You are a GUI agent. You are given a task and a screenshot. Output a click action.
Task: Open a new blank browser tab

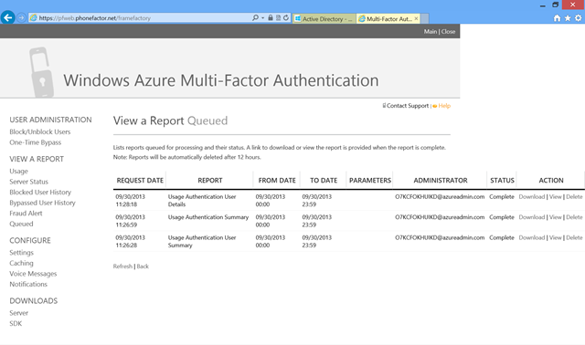click(424, 18)
